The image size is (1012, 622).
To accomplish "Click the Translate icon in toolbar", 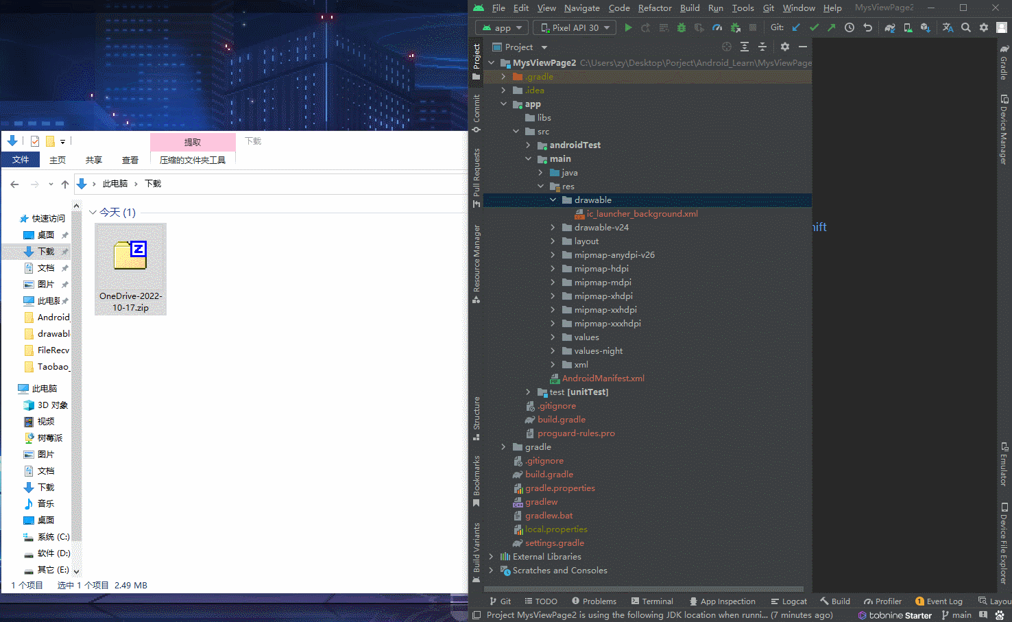I will pos(948,28).
